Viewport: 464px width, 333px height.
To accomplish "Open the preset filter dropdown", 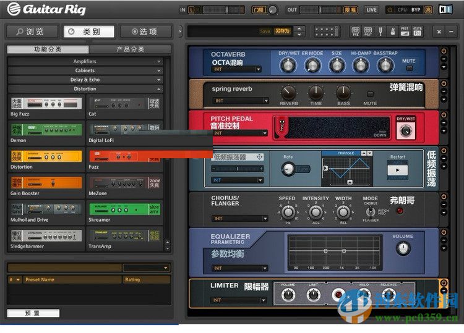I will click(147, 268).
